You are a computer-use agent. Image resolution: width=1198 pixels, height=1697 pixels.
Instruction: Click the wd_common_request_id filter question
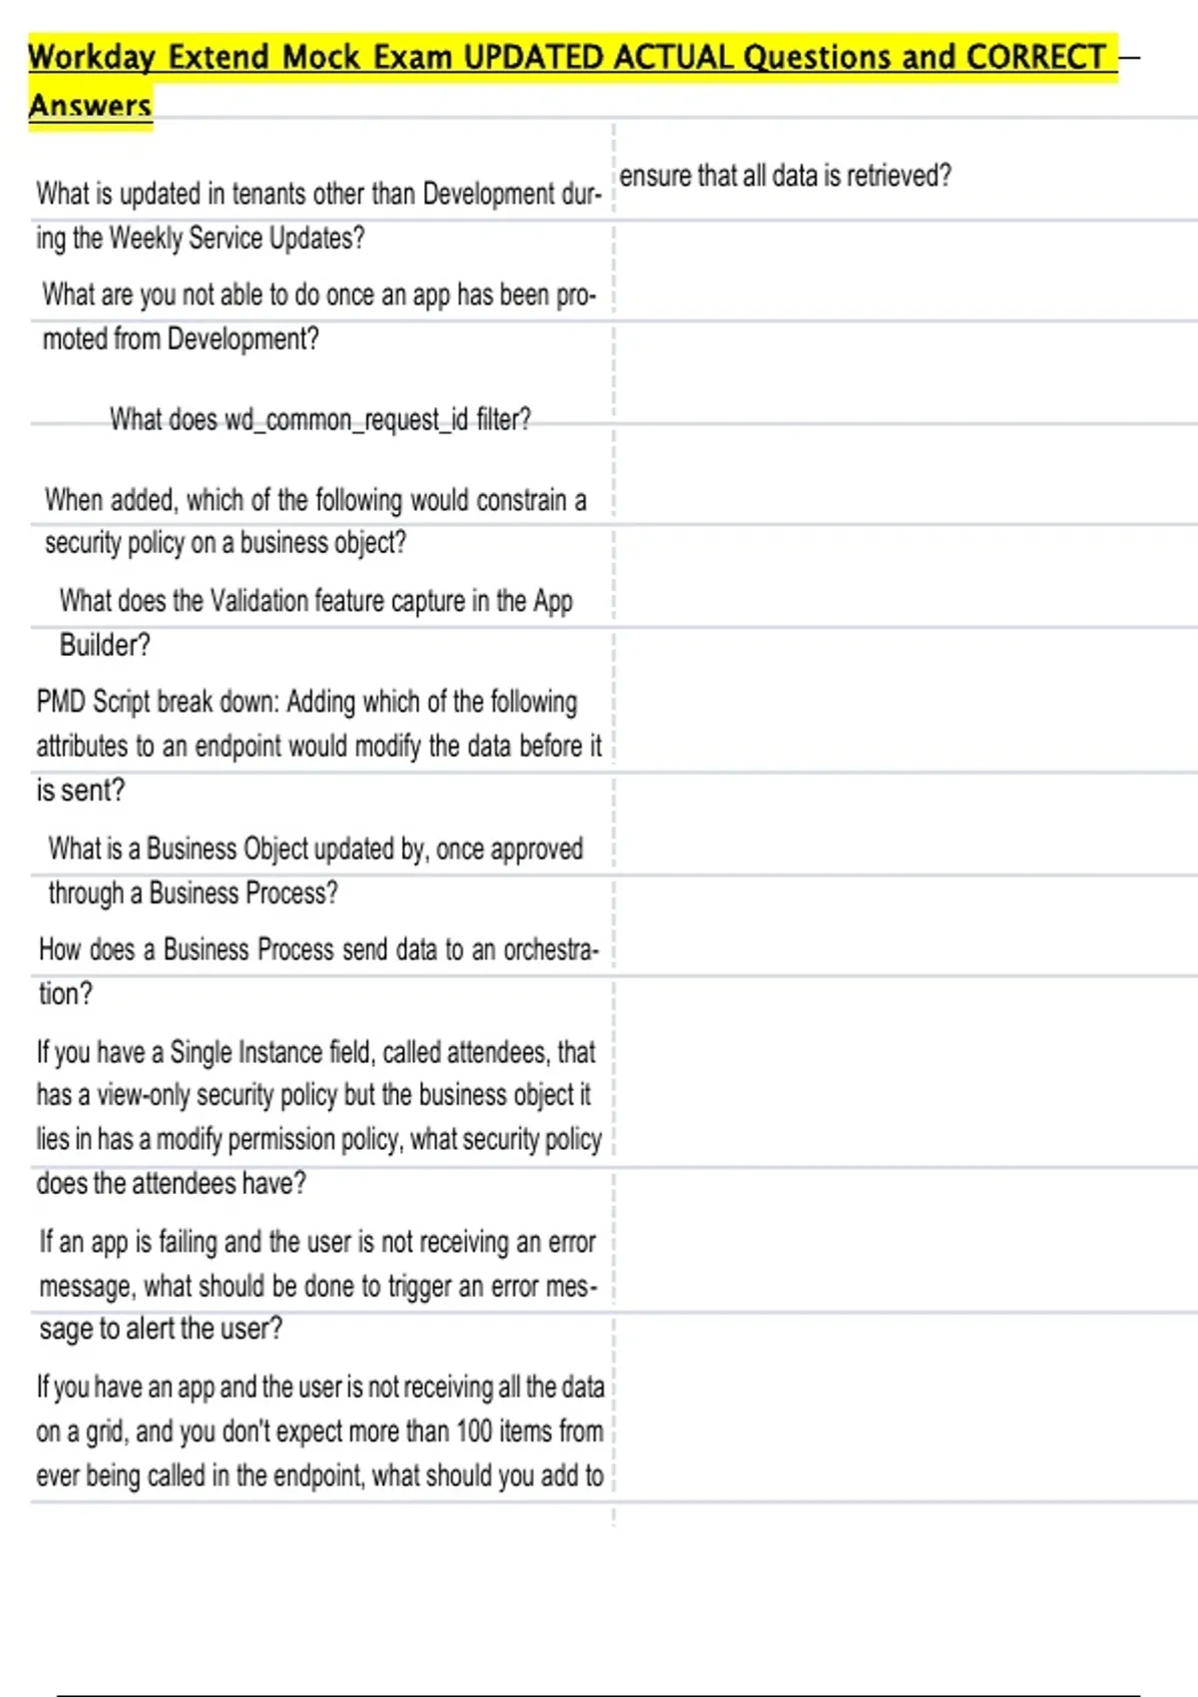pos(319,419)
